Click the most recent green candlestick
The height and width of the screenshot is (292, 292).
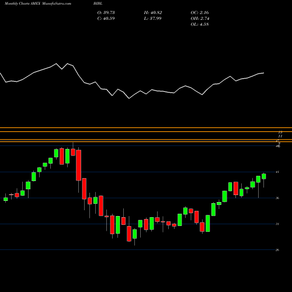click(264, 176)
